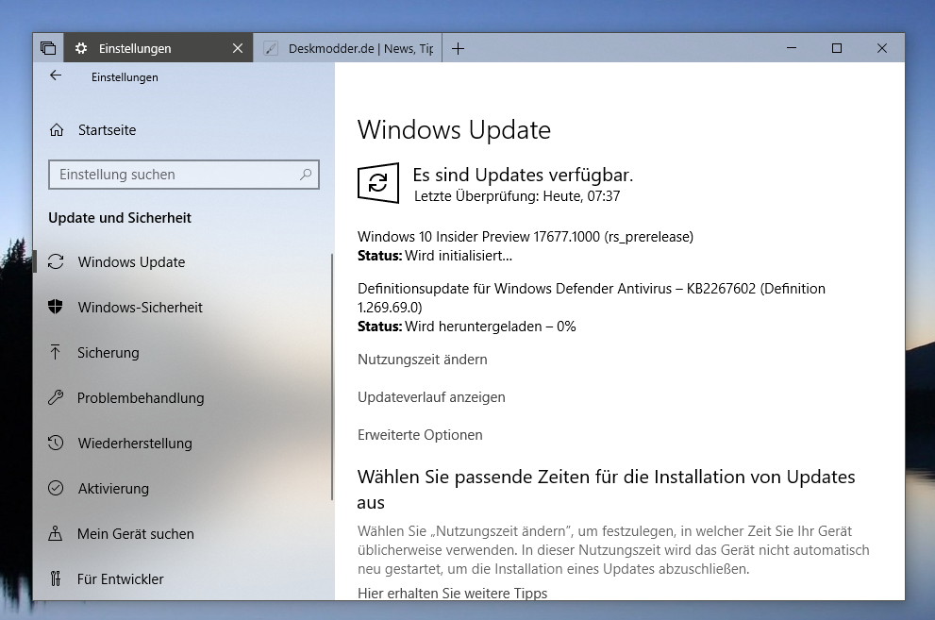Select the Einstellungen tab
This screenshot has width=935, height=620.
point(157,48)
